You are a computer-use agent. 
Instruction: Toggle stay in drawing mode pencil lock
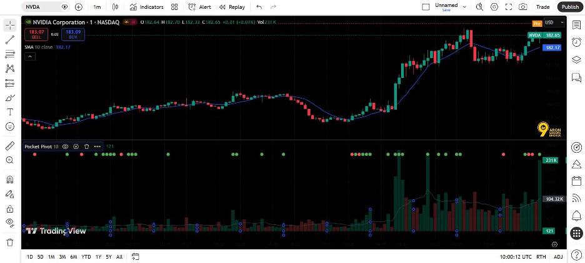10,194
